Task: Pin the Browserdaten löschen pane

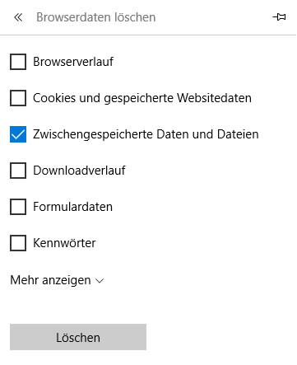Action: (x=279, y=17)
